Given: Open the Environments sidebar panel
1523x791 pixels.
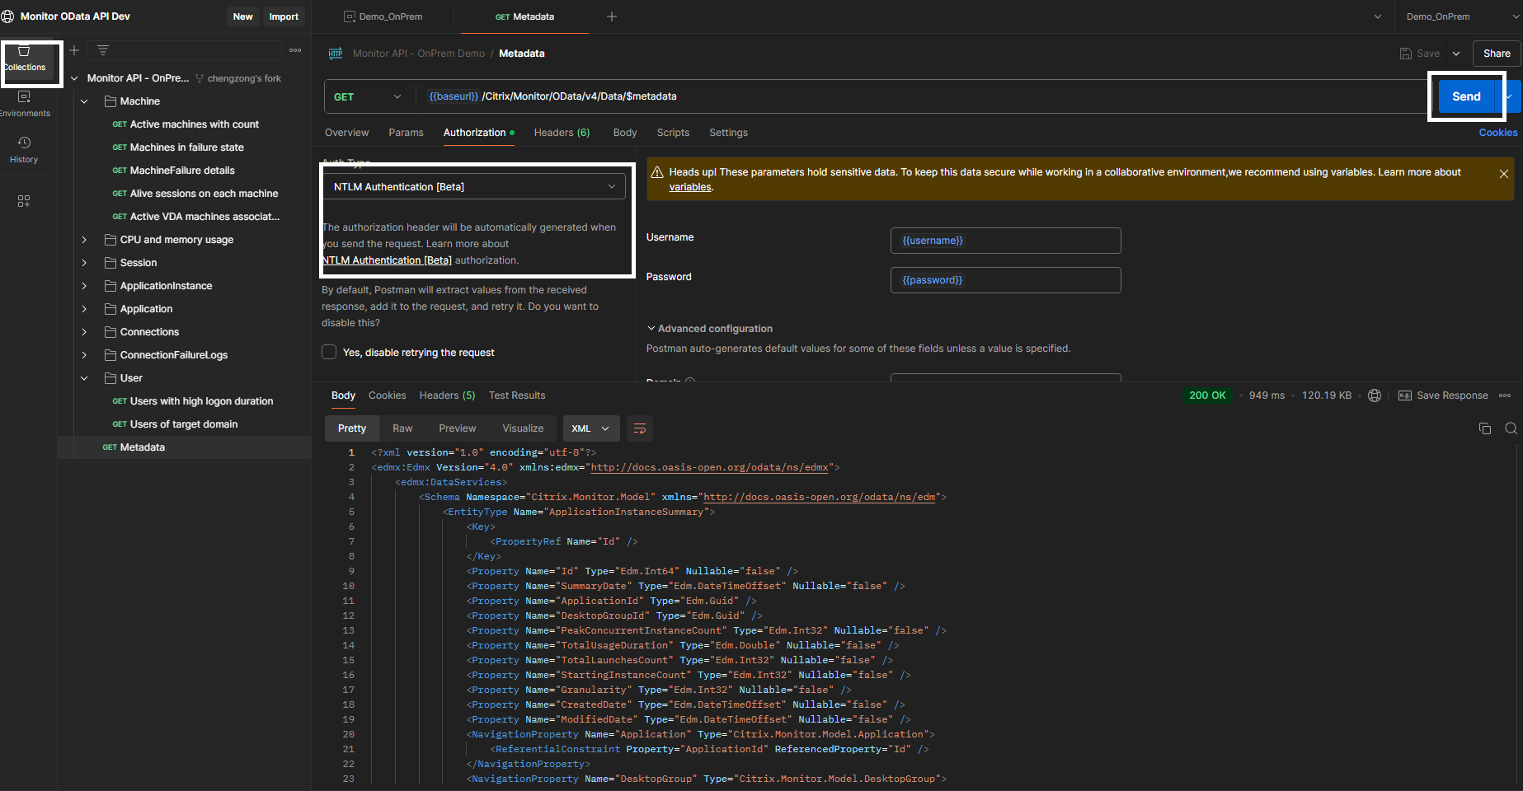Looking at the screenshot, I should [24, 103].
